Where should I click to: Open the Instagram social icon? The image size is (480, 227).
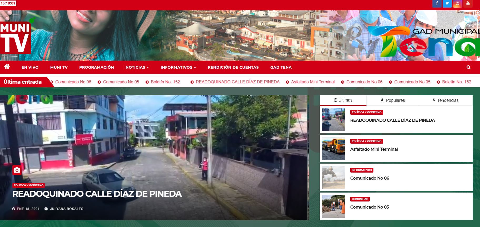(x=458, y=3)
